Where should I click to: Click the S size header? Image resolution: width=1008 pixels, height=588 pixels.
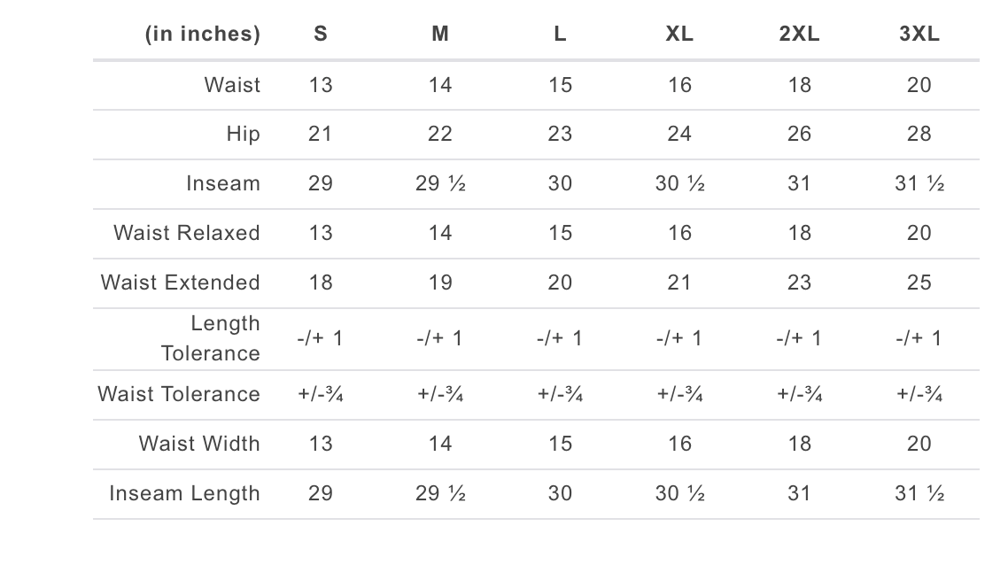tap(320, 34)
